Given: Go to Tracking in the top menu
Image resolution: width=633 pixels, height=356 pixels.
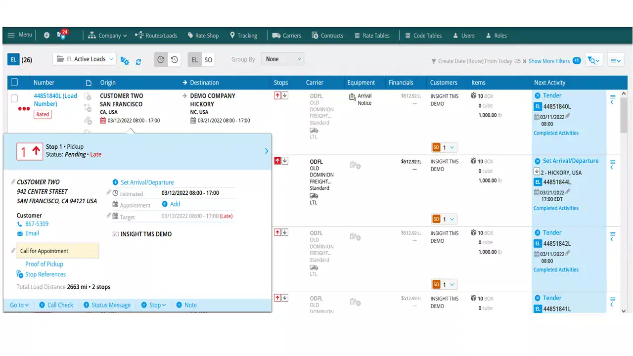Looking at the screenshot, I should coord(243,36).
